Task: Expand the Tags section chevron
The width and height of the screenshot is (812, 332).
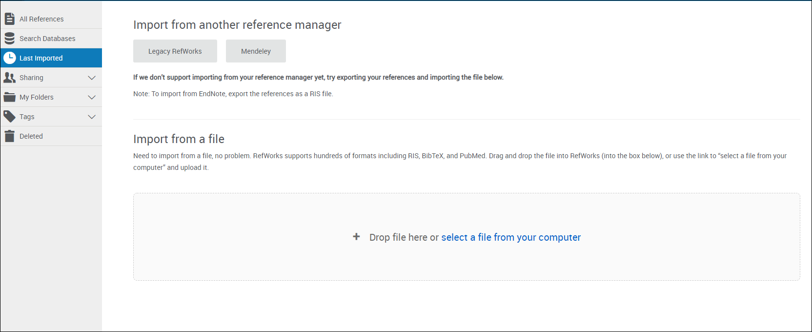Action: pos(92,117)
